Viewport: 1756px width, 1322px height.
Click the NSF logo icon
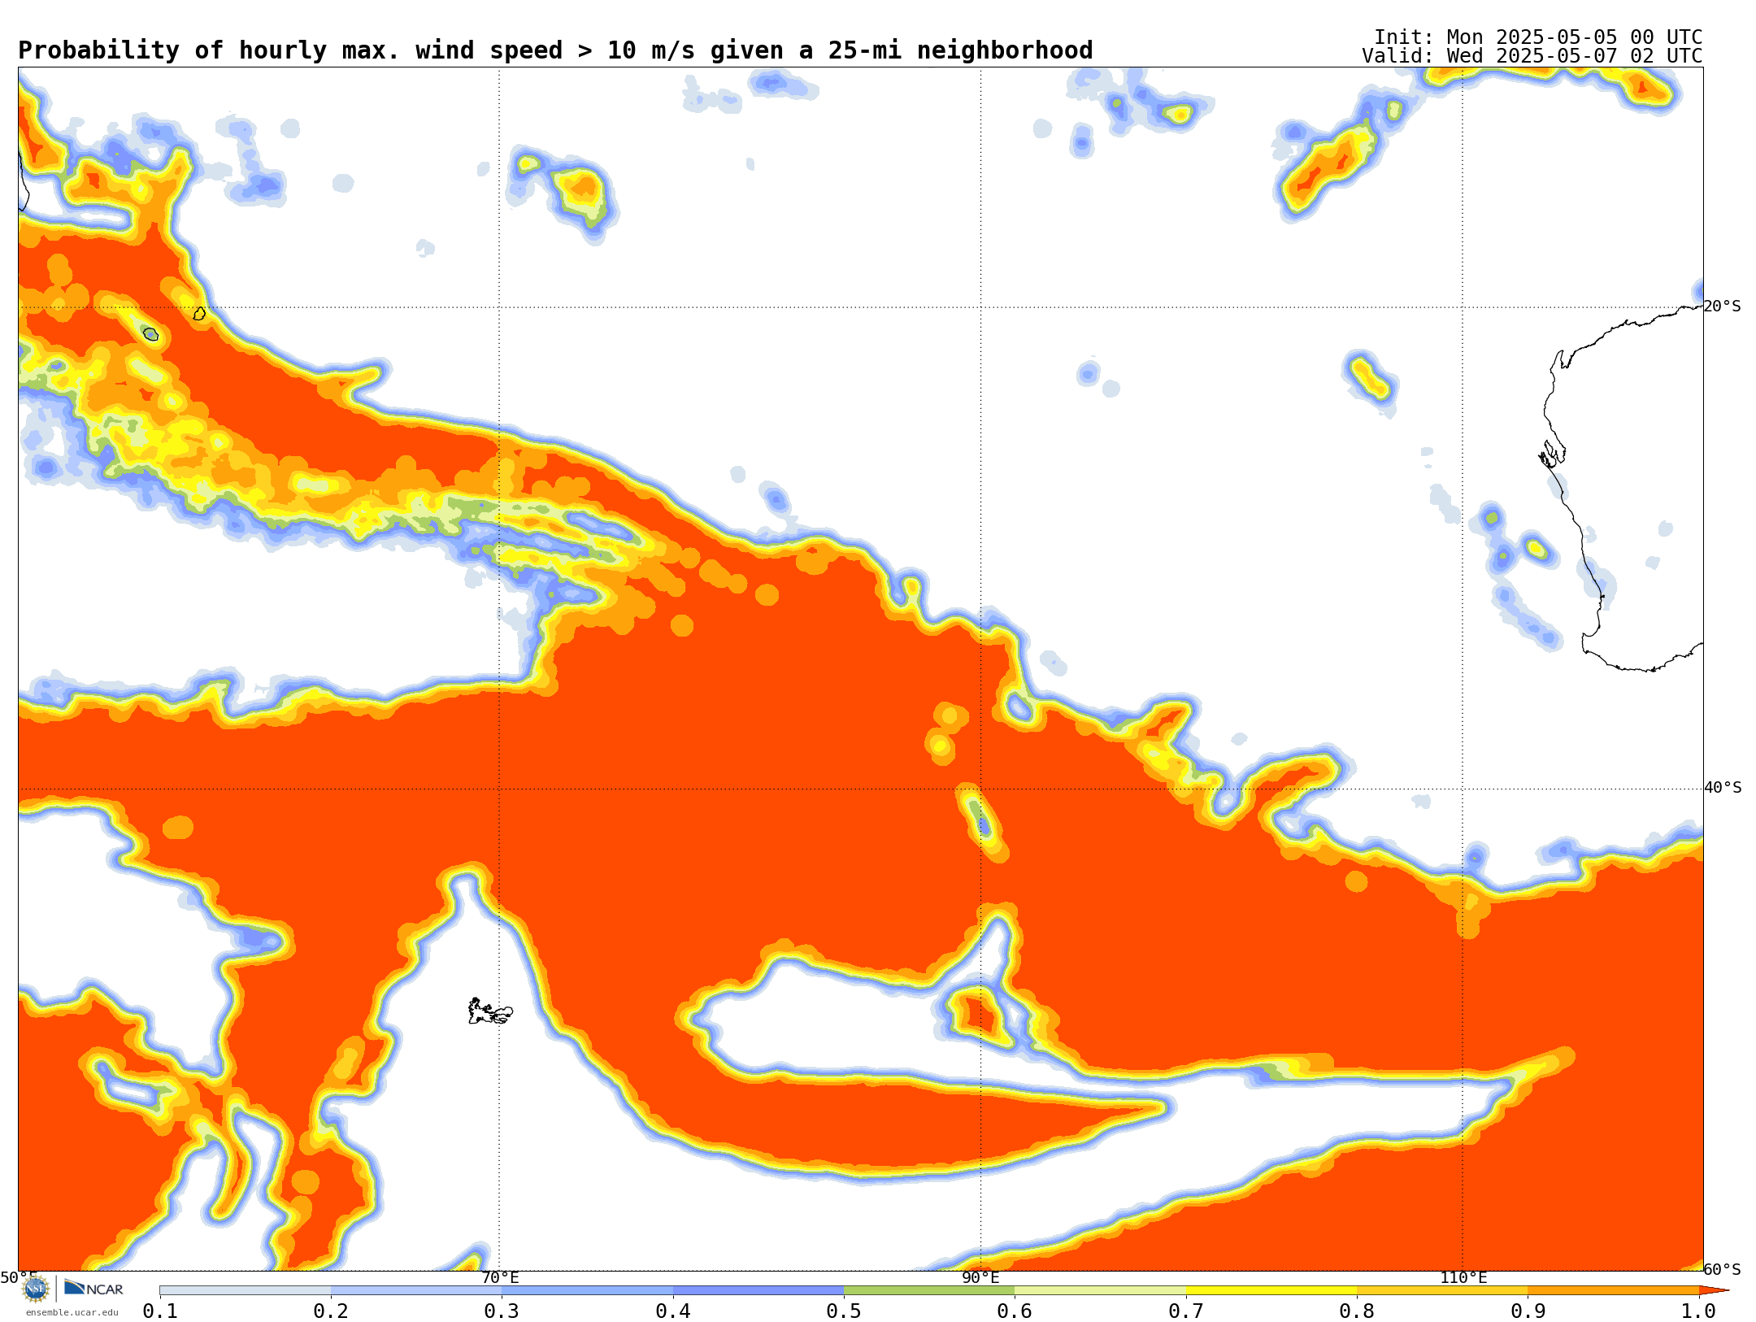[x=36, y=1289]
